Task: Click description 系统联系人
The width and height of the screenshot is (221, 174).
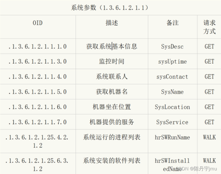Action: (x=112, y=77)
